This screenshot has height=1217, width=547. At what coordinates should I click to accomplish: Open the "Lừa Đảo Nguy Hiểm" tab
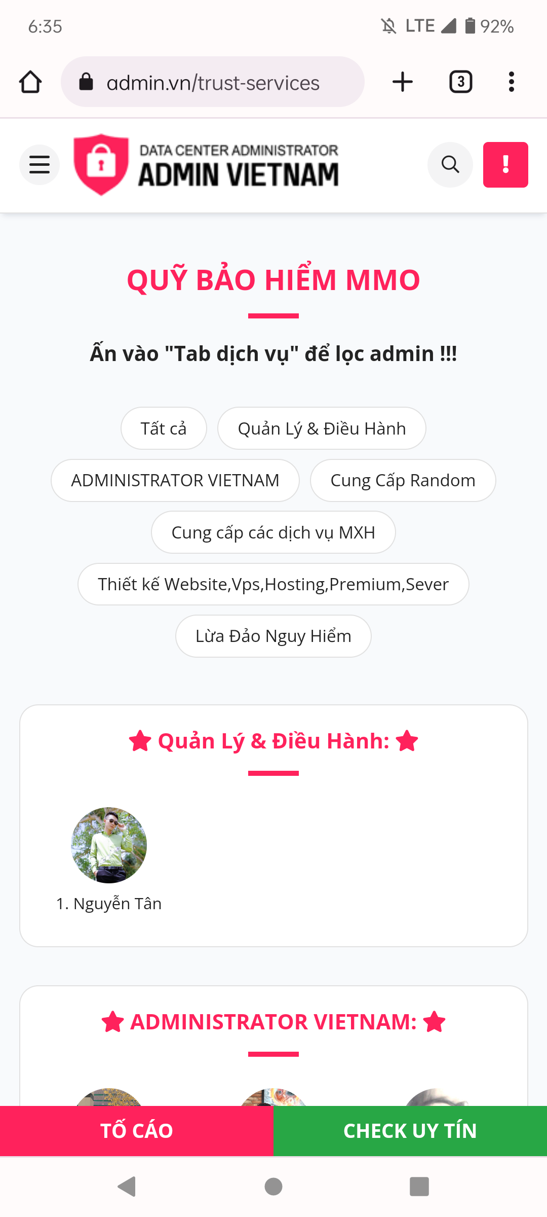(273, 636)
